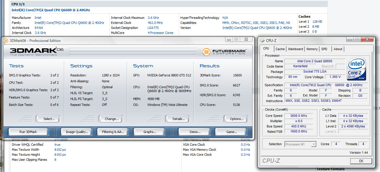The height and width of the screenshot is (172, 380).
Task: Click the VGA Core Clock value 0.0 Hz
Action: 245,145
